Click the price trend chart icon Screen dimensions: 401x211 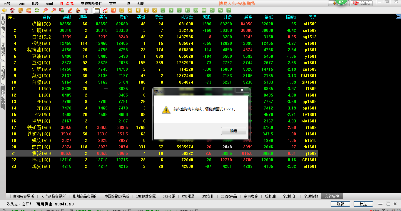105,10
